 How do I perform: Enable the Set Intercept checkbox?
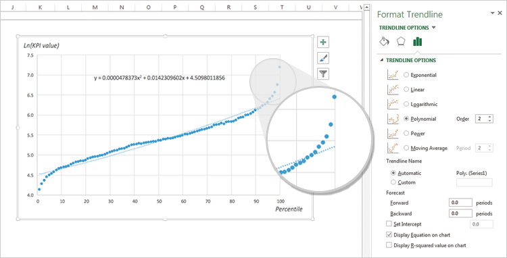(389, 224)
